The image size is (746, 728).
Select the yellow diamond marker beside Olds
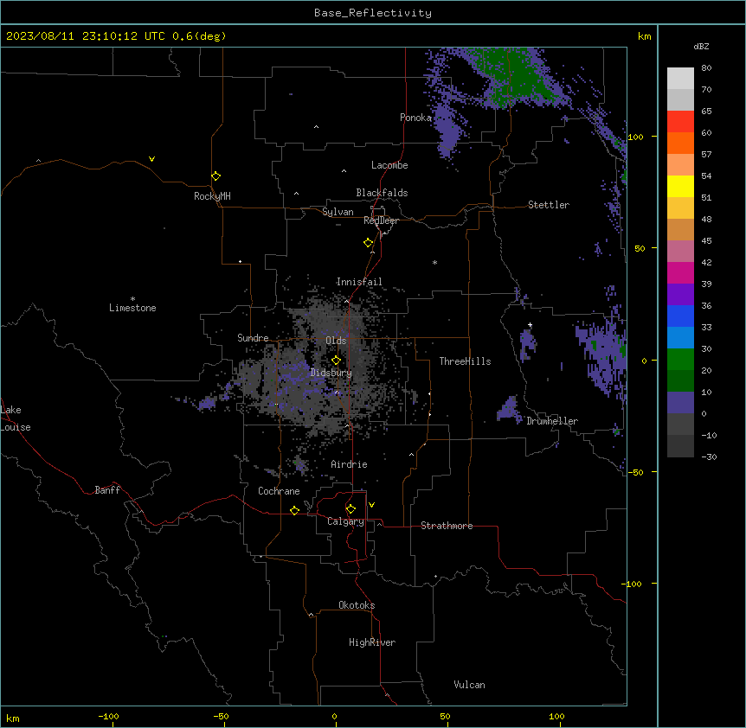[x=336, y=361]
